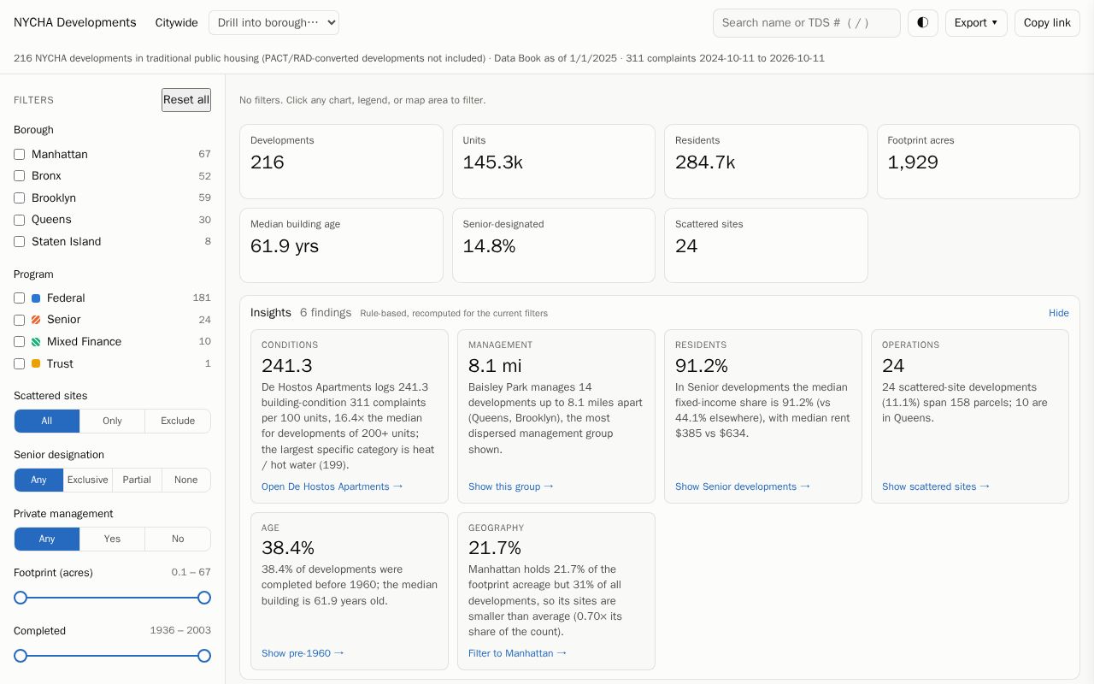The image size is (1094, 684).
Task: Click the RESIDENTS 91.2% value
Action: click(x=702, y=366)
